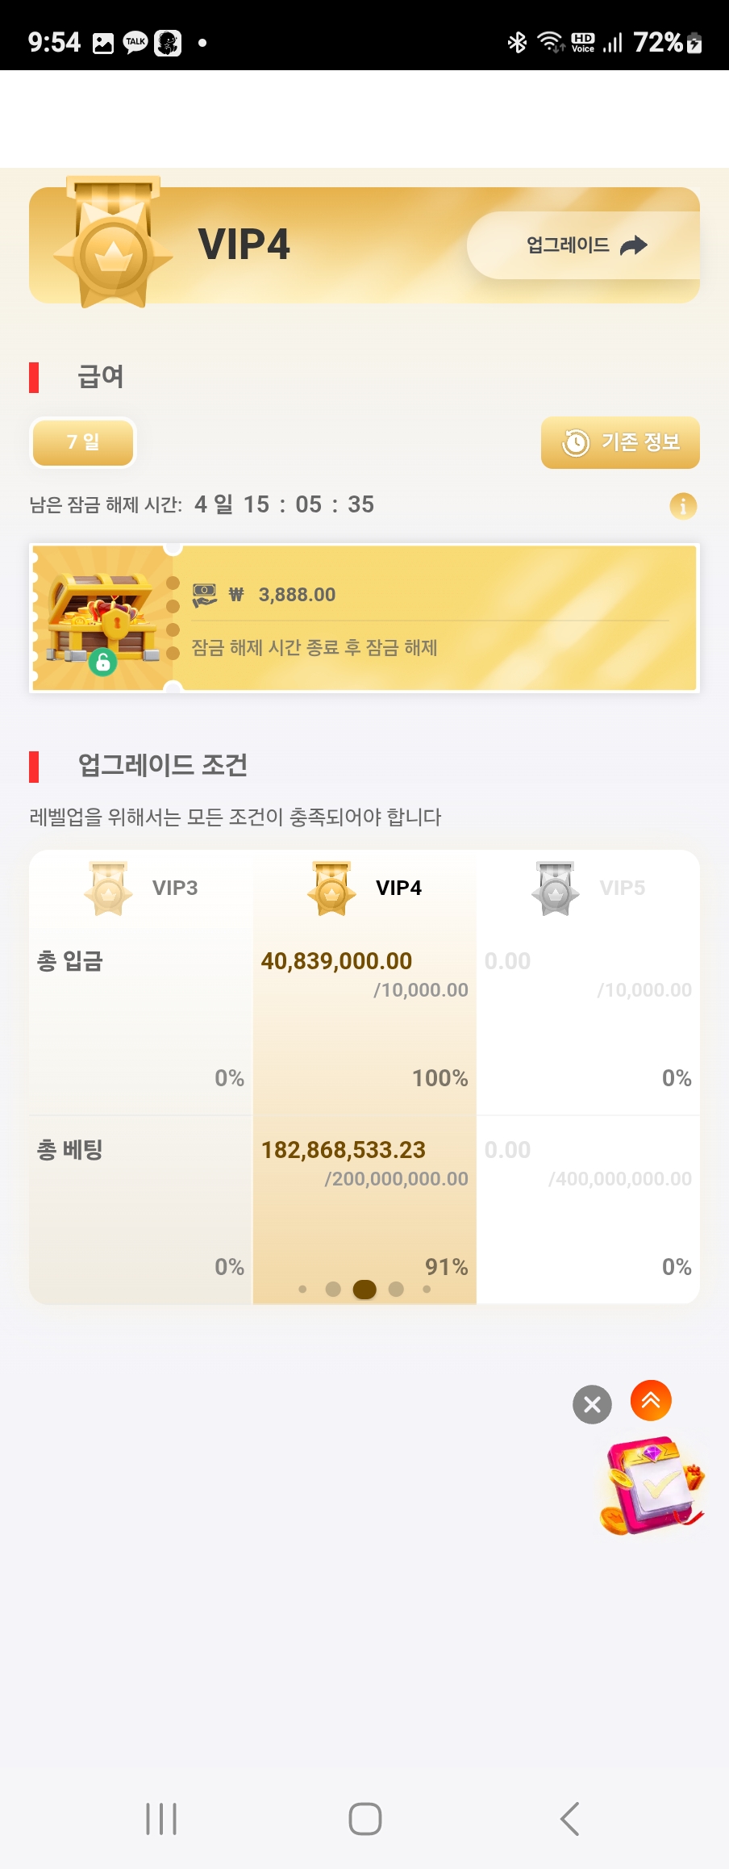
Task: Tap the yellow info icon
Action: [683, 506]
